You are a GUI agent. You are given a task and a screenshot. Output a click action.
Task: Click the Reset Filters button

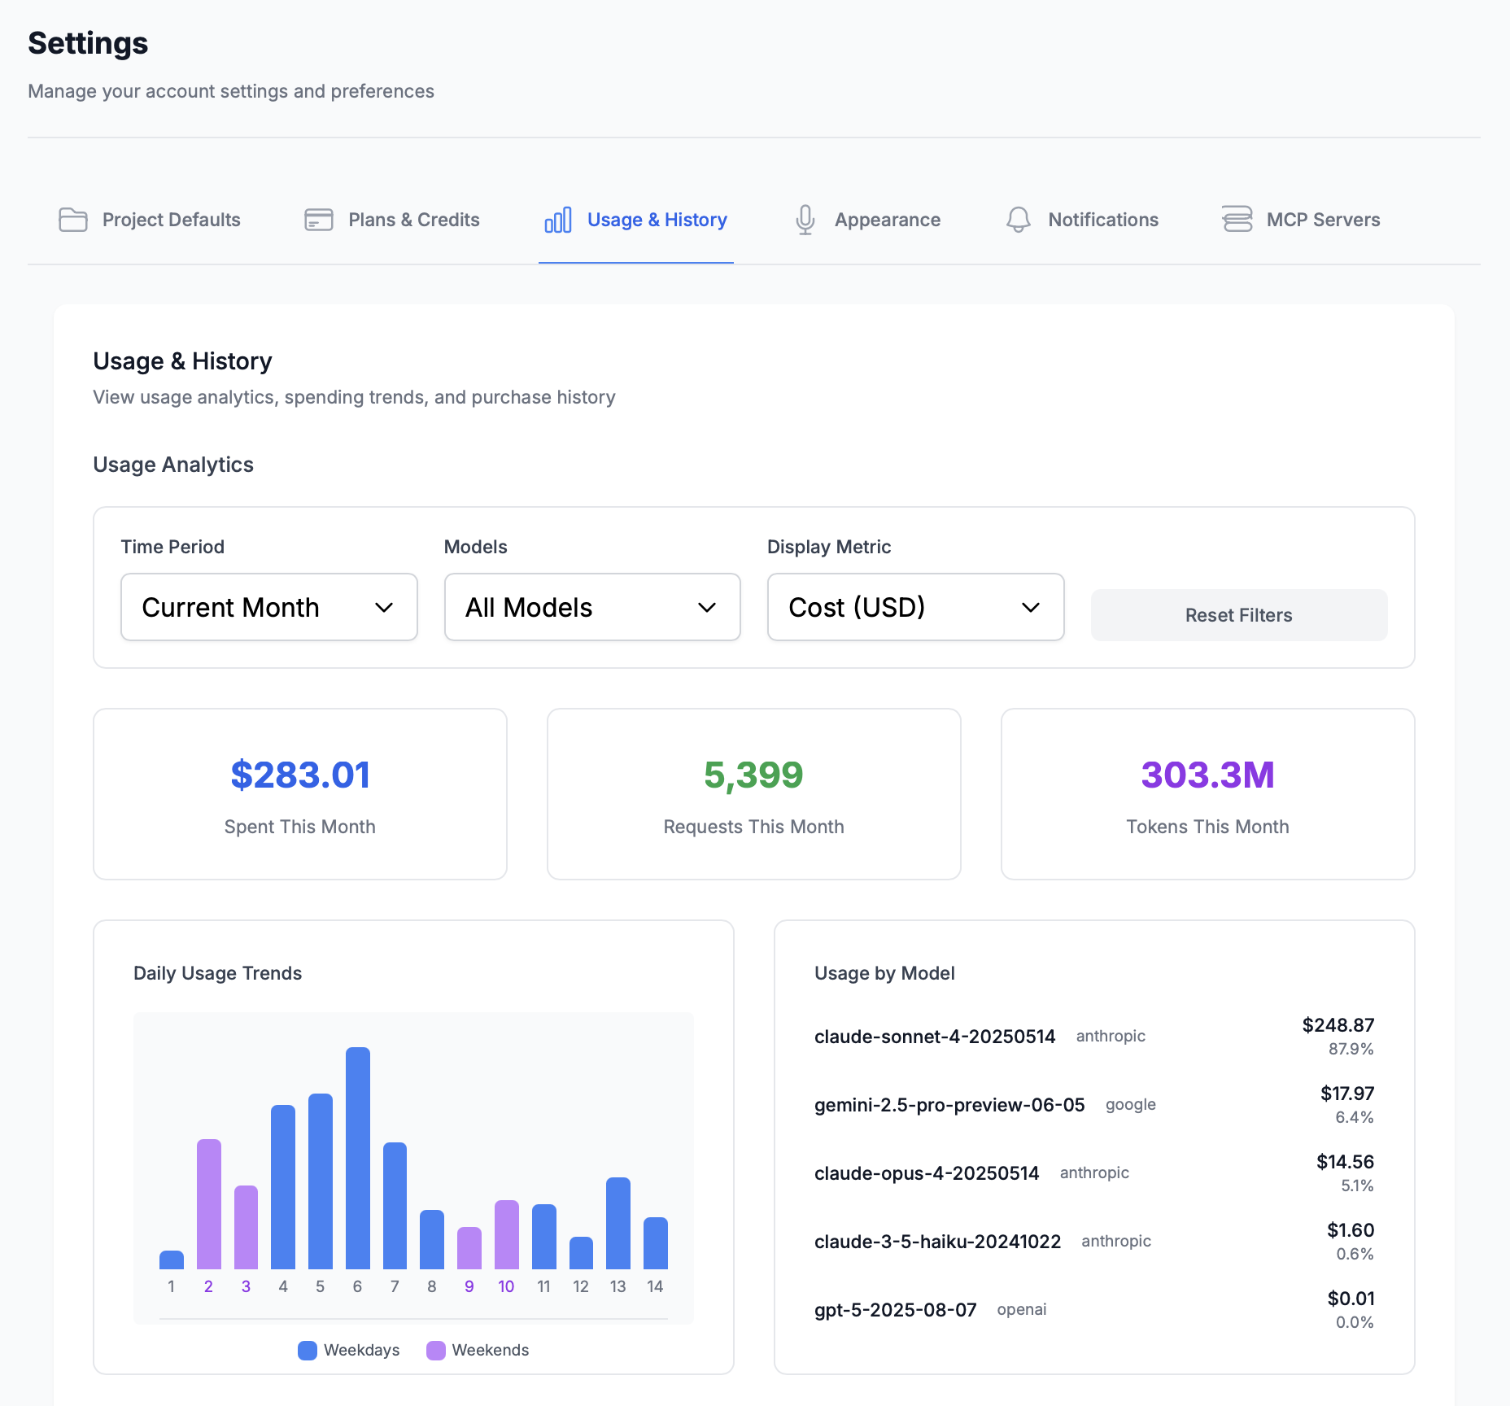(x=1237, y=615)
